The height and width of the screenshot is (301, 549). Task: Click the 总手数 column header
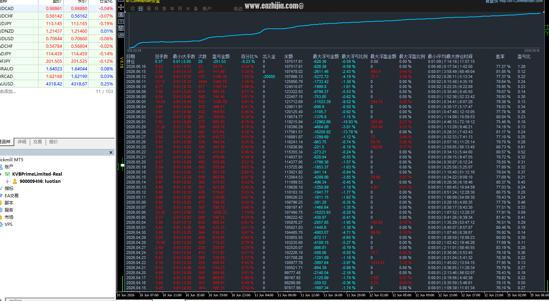click(x=162, y=56)
